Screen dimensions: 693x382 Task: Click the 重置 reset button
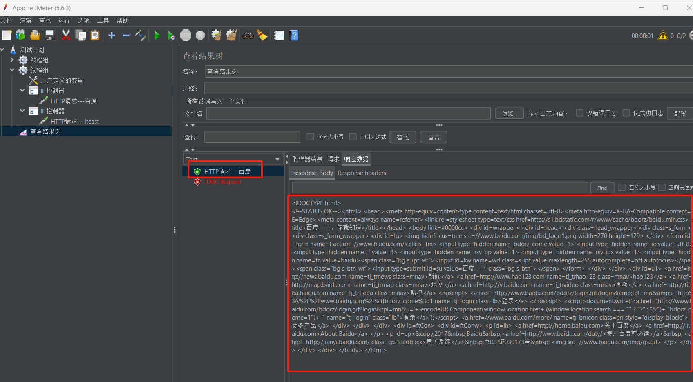434,138
